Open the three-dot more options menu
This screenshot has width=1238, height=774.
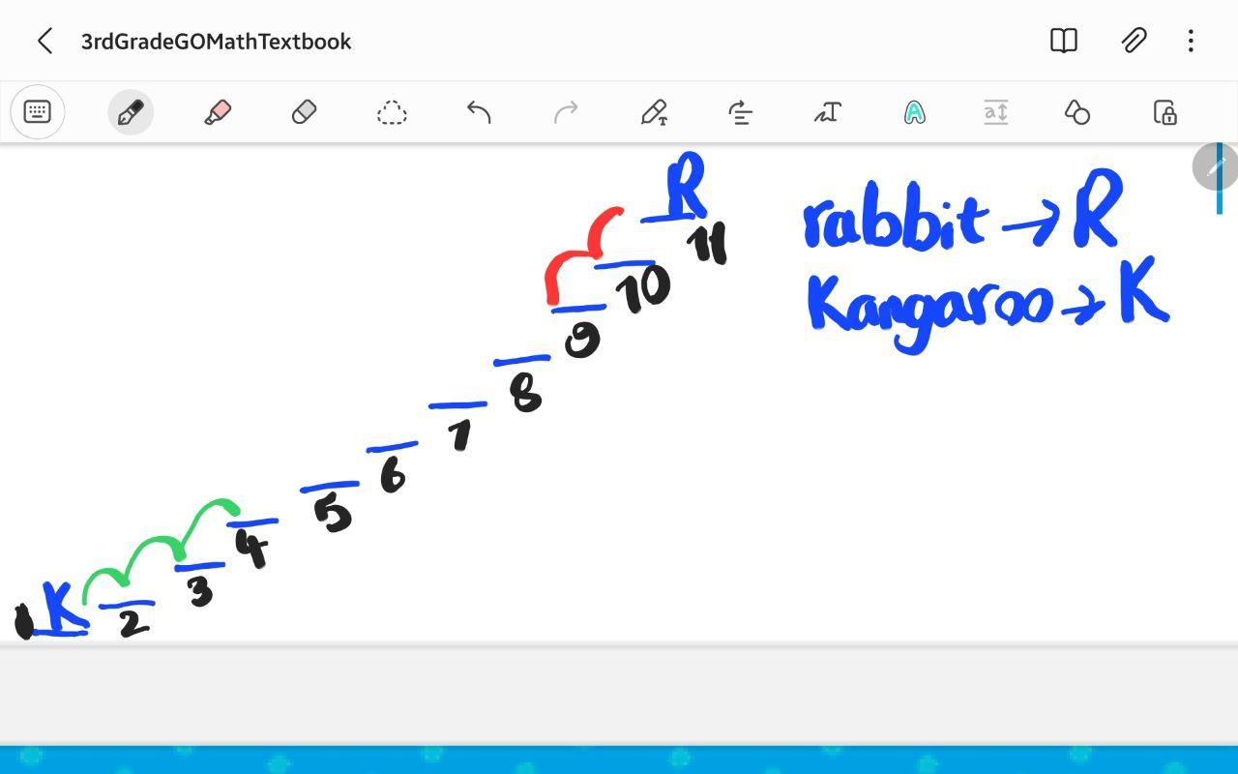click(1191, 41)
